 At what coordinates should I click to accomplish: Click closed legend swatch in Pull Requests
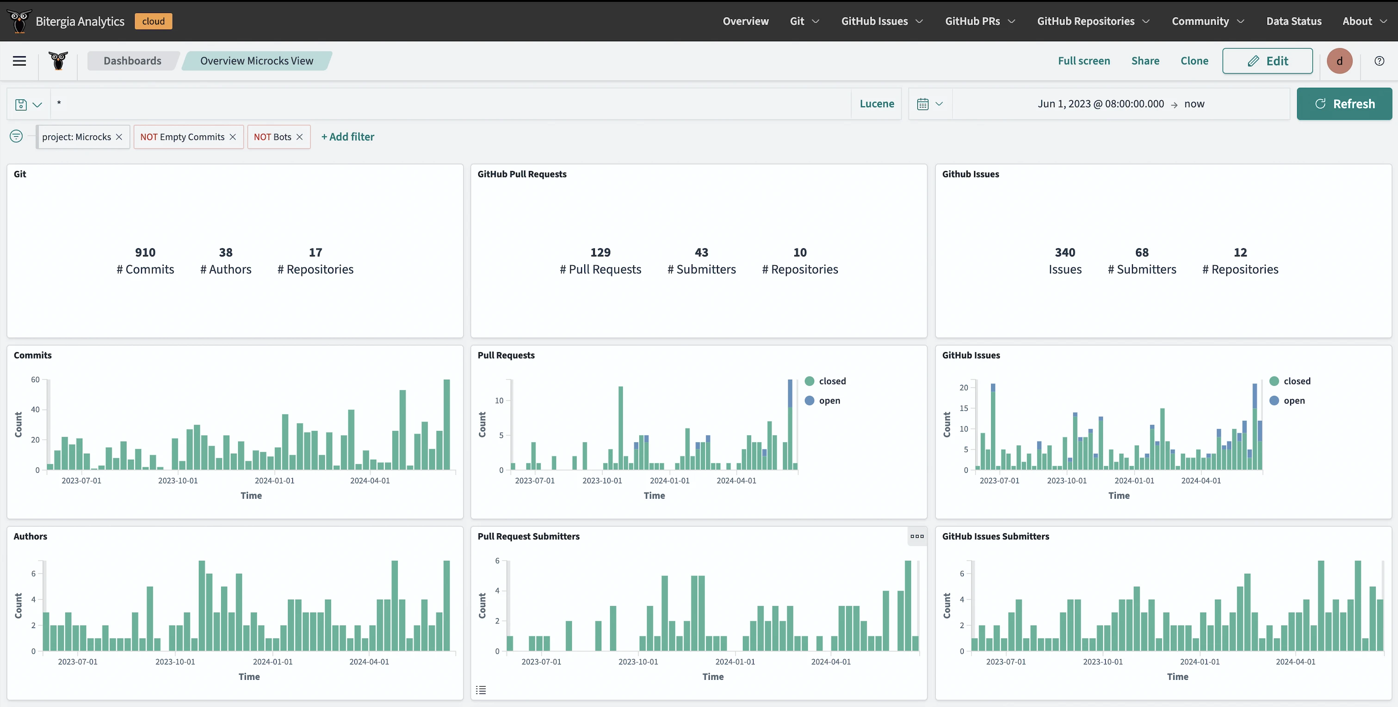click(809, 381)
